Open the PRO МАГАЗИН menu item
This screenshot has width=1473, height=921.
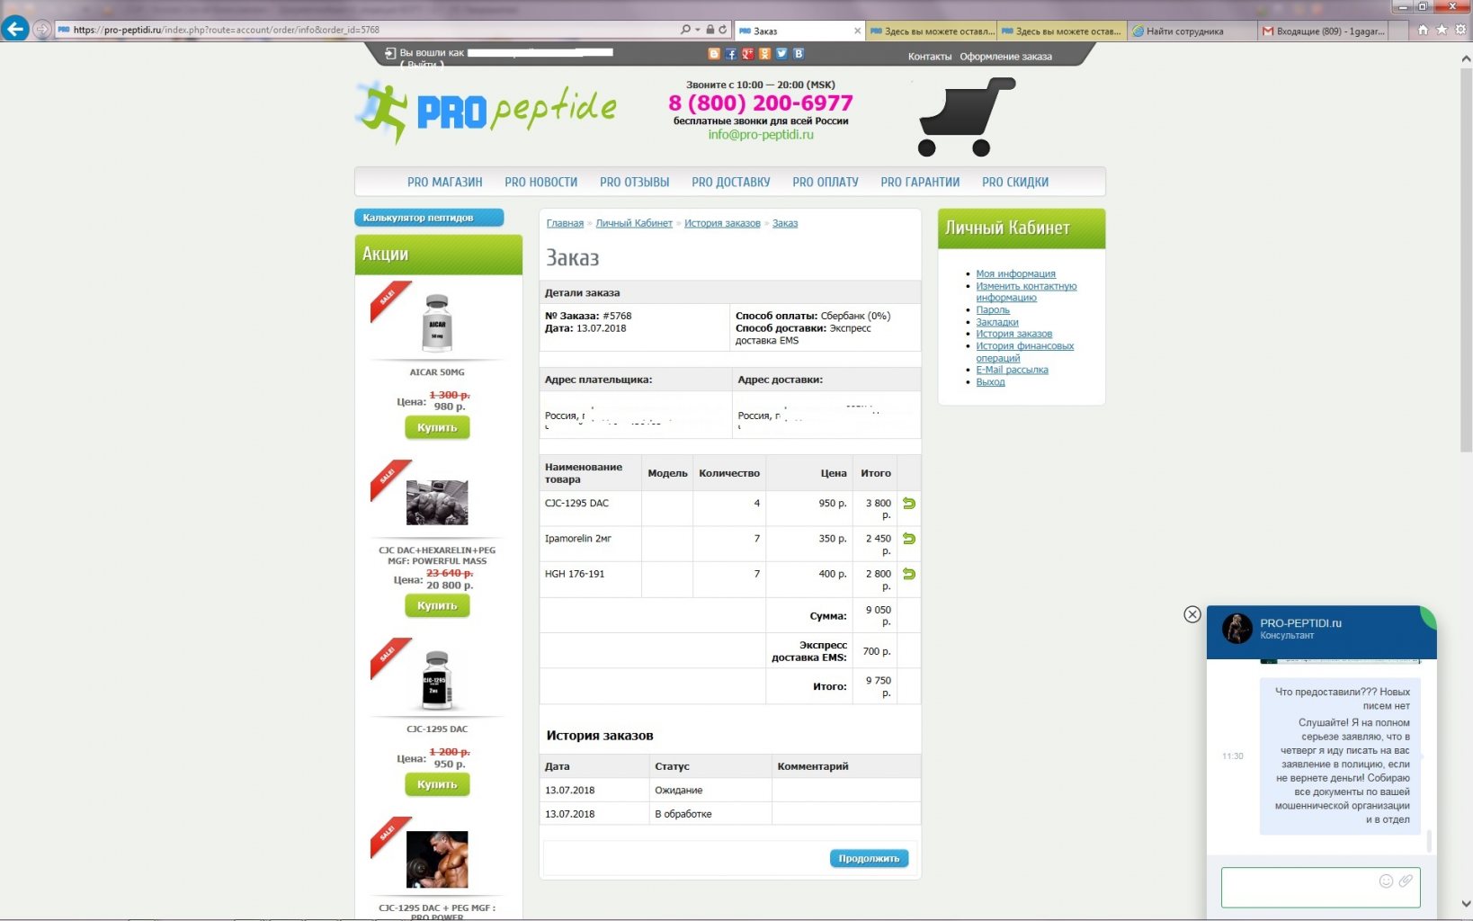click(x=444, y=182)
